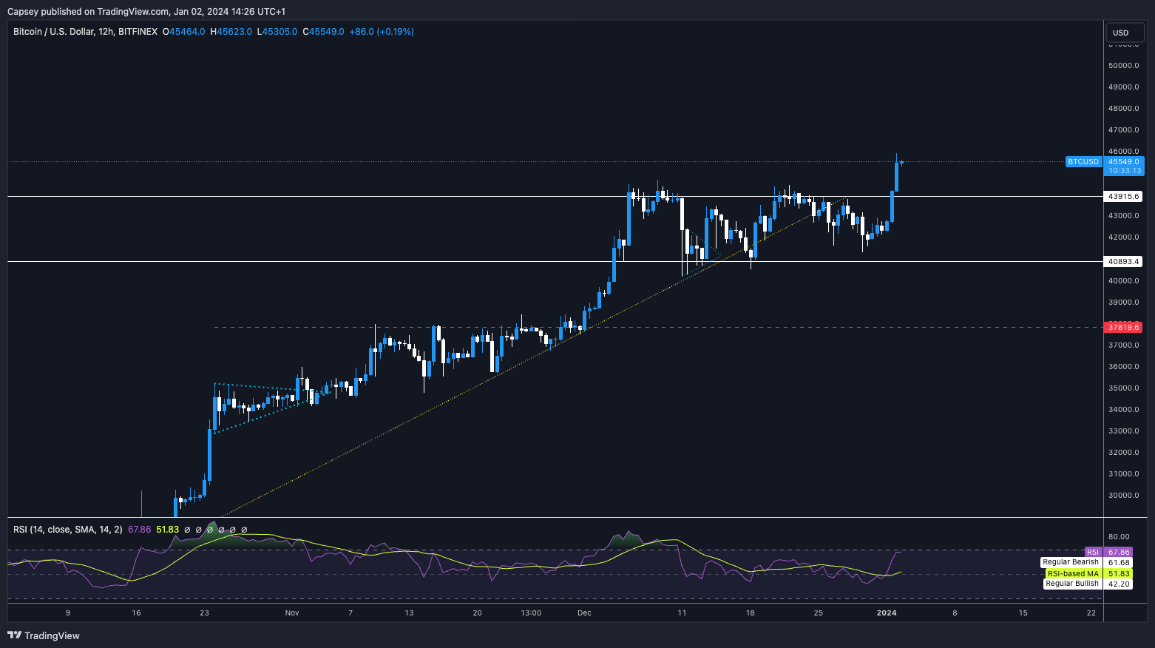Select the 40893.4 horizontal line price label
The height and width of the screenshot is (648, 1155).
(x=1123, y=262)
